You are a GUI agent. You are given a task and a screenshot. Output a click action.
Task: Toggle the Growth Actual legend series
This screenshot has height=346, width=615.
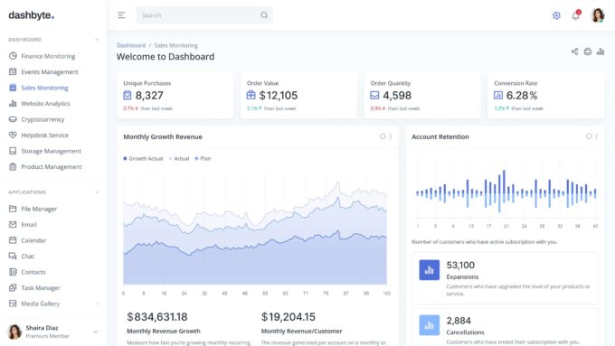[143, 158]
